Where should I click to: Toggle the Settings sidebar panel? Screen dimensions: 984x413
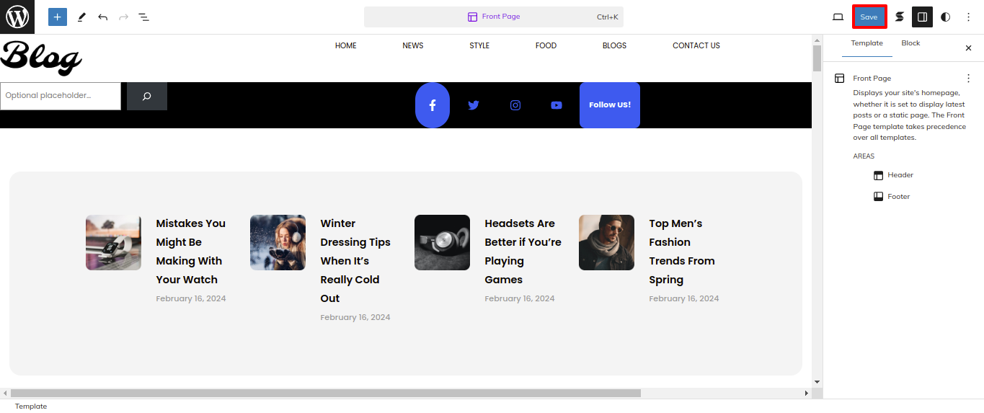922,17
